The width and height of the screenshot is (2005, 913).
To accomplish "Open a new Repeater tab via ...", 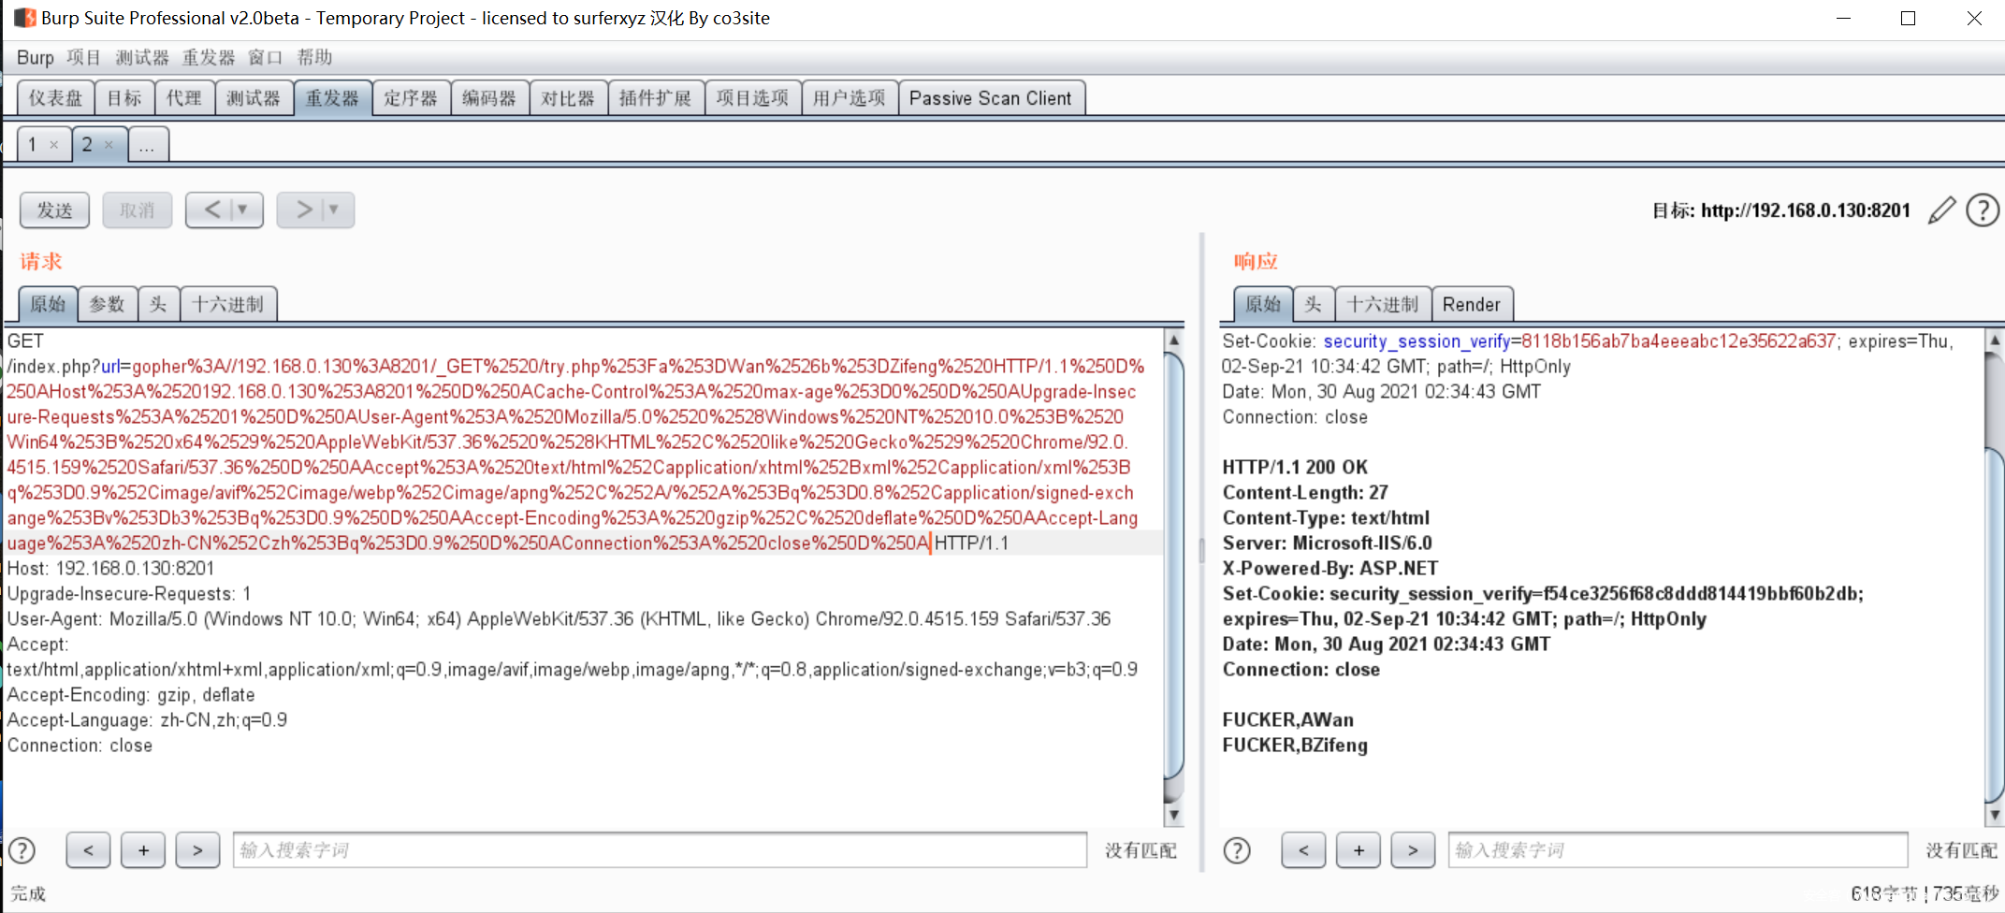I will [148, 145].
